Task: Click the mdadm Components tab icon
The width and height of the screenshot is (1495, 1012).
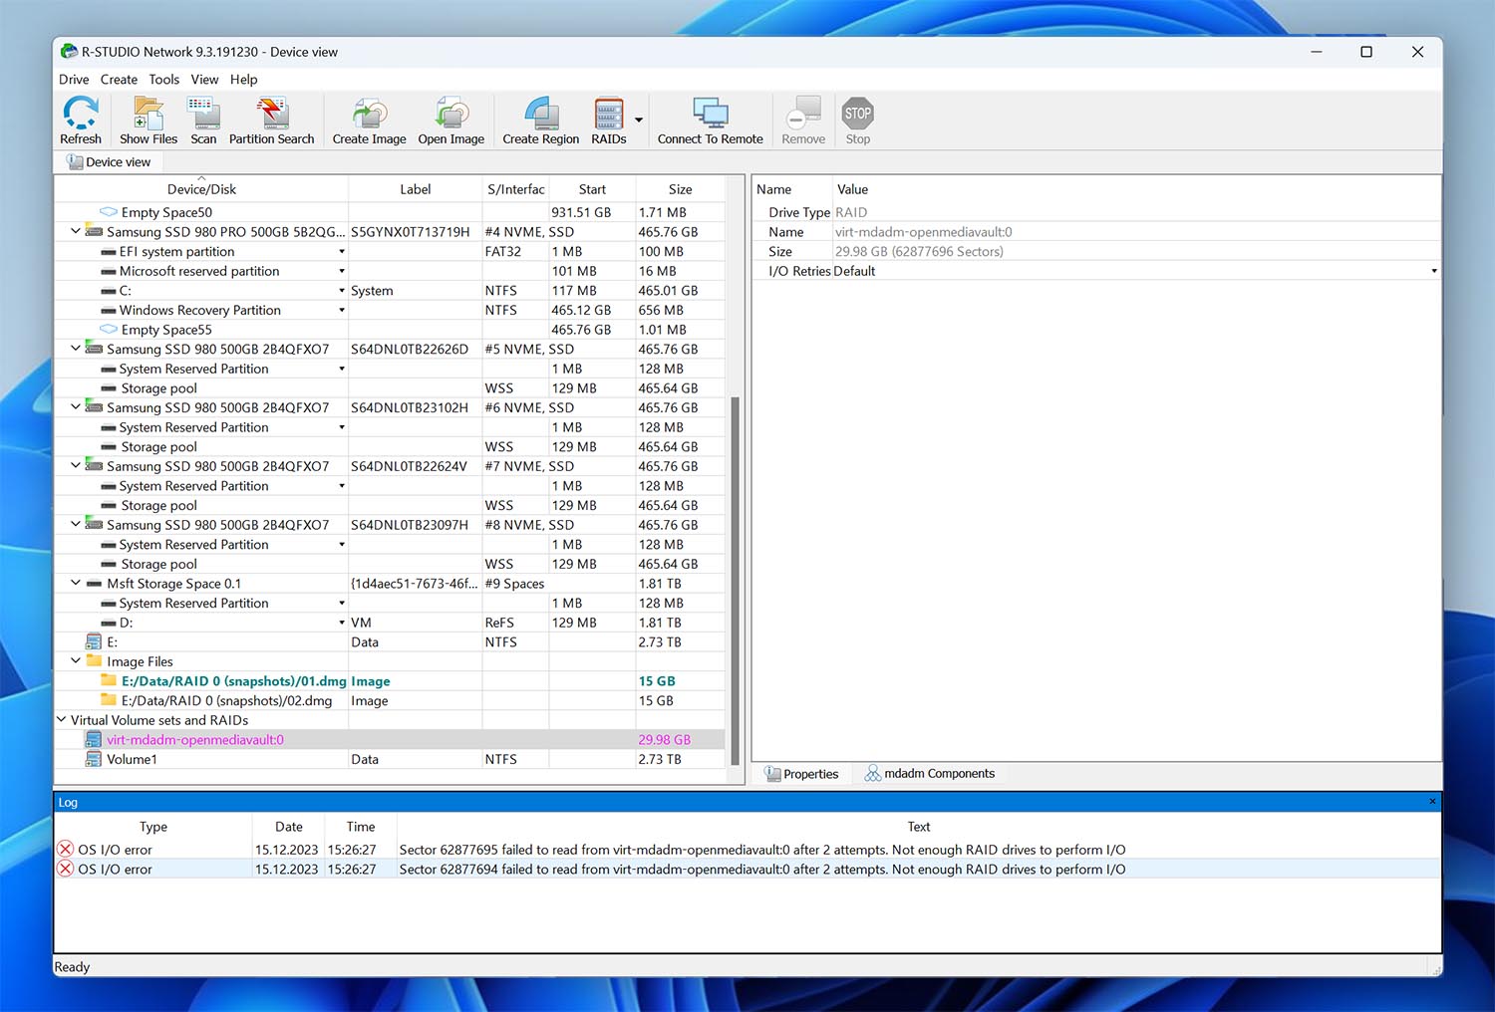Action: pos(873,774)
